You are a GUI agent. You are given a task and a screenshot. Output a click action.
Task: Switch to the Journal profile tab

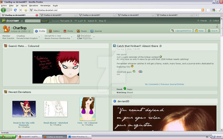click(x=96, y=31)
